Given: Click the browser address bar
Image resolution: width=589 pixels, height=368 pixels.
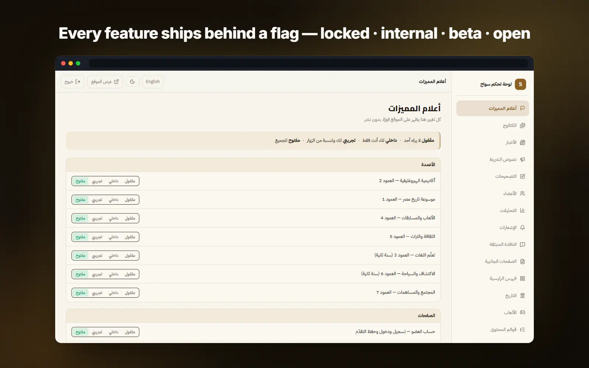Looking at the screenshot, I should 308,63.
